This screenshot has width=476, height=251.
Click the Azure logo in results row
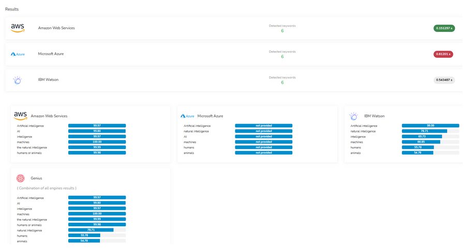click(18, 54)
